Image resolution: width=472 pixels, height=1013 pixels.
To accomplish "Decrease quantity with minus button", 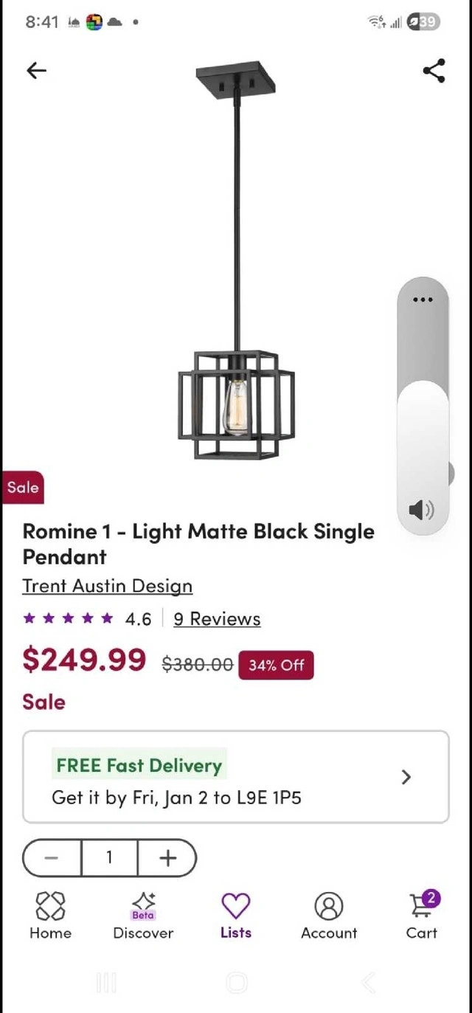I will click(x=52, y=858).
